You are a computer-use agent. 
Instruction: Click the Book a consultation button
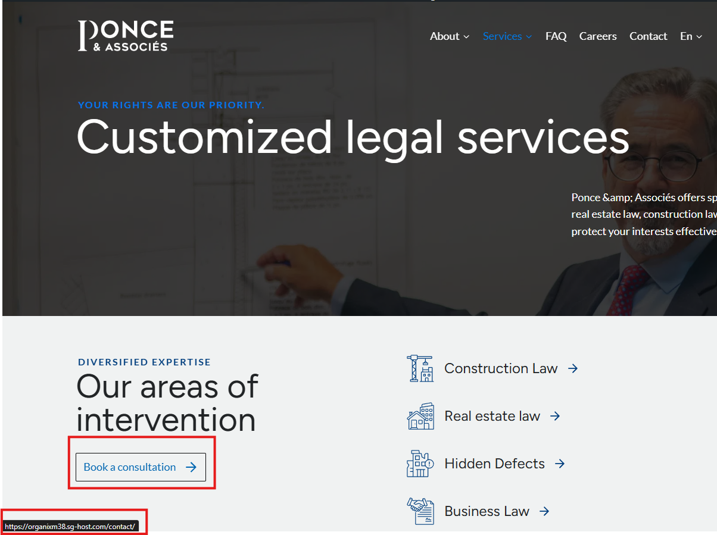click(x=141, y=467)
